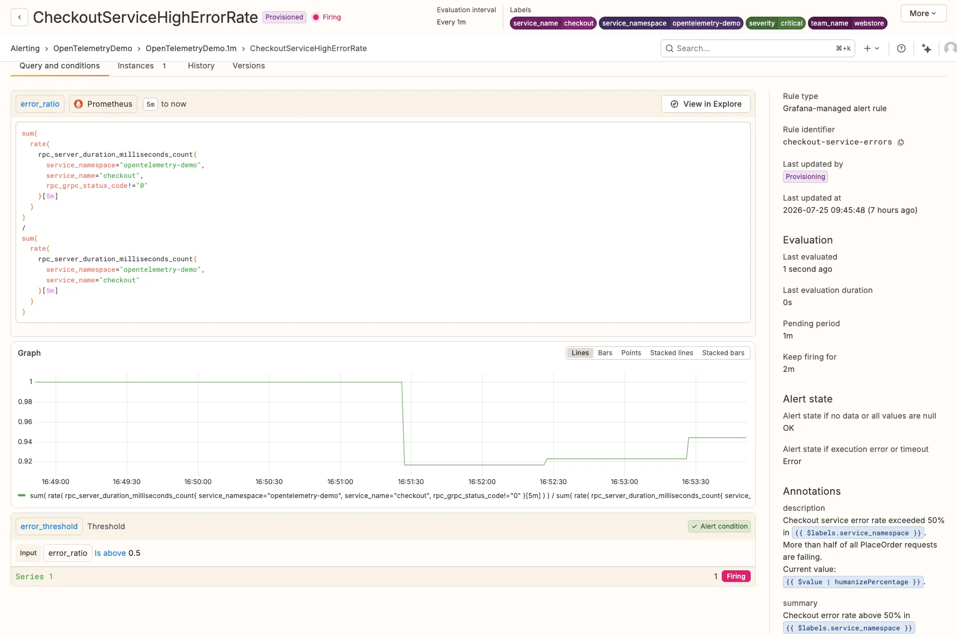Open the user profile avatar
Viewport: 957px width, 637px height.
point(950,48)
